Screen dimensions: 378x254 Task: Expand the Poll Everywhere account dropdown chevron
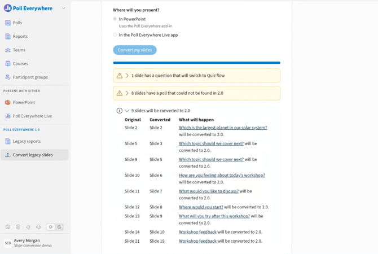coord(64,8)
